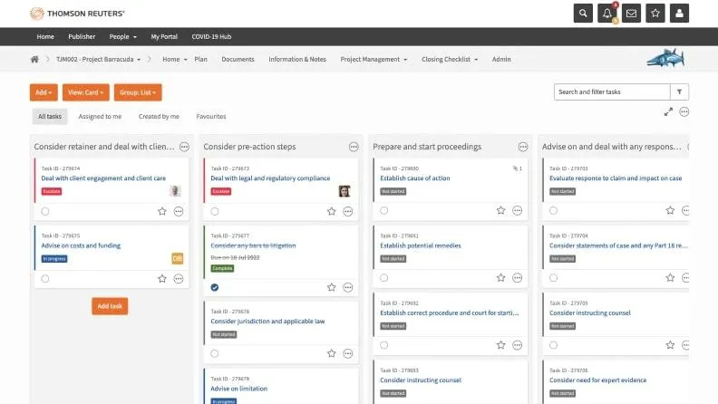Click the Thomson Reuters logo

pos(77,14)
